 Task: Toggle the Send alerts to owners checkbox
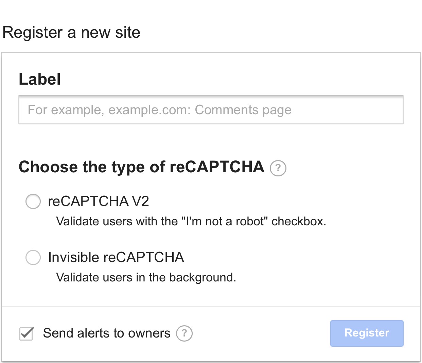coord(26,333)
